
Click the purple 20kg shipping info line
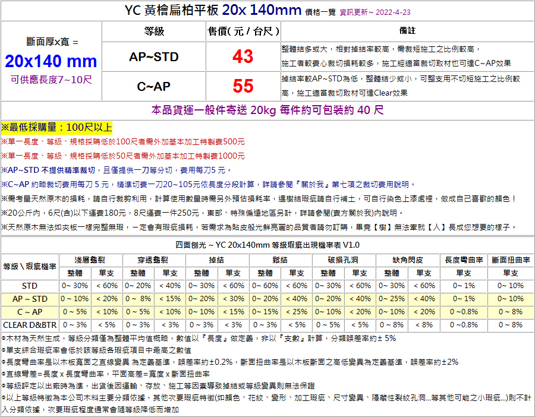click(267, 110)
